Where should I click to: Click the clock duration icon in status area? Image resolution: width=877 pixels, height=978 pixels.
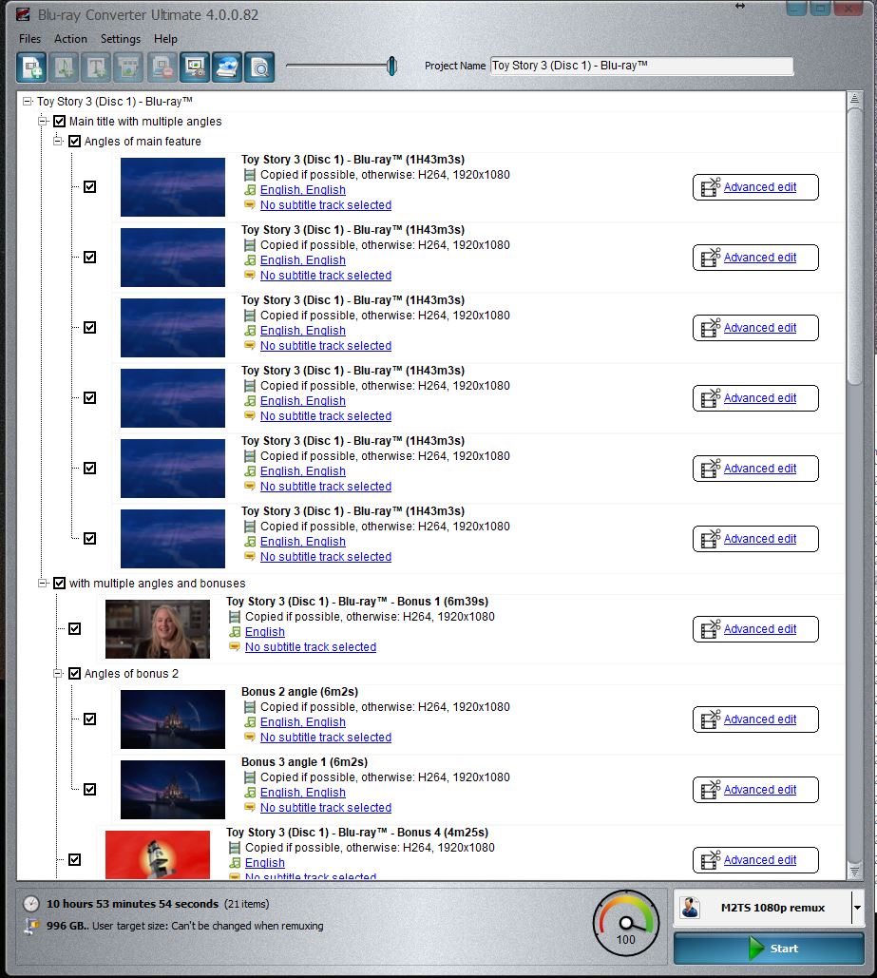tap(30, 903)
